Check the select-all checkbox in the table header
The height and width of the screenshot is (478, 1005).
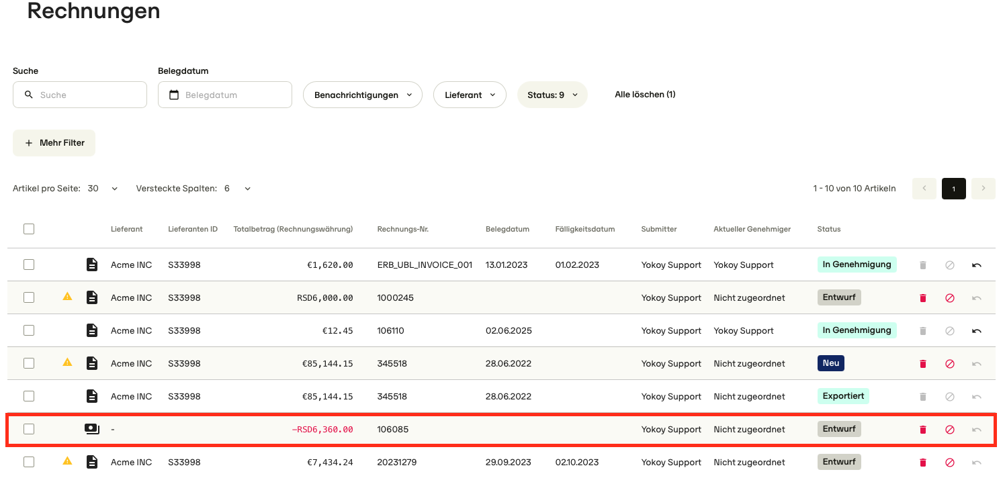coord(29,229)
